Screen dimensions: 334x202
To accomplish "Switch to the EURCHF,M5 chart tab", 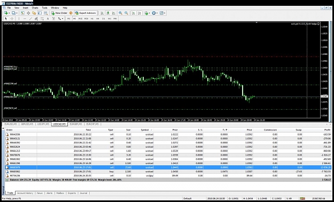I will [92, 124].
